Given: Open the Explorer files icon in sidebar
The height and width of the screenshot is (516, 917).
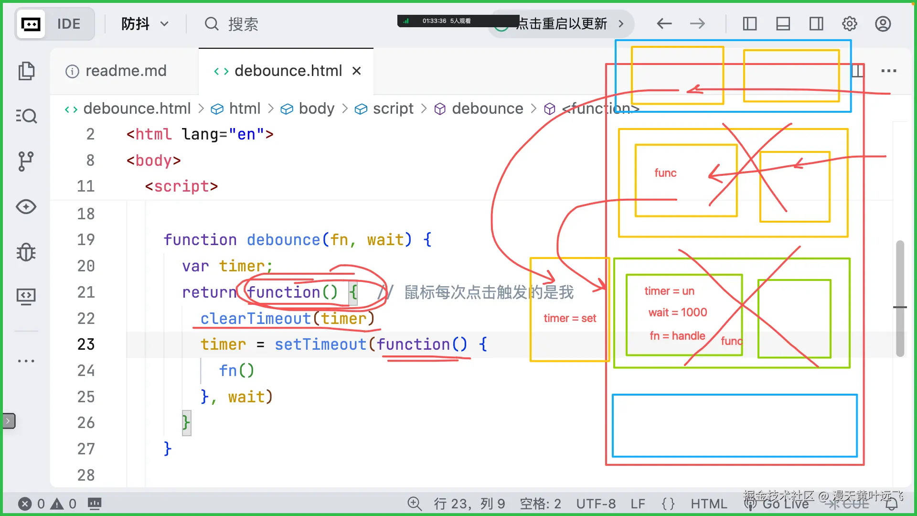Looking at the screenshot, I should 26,71.
